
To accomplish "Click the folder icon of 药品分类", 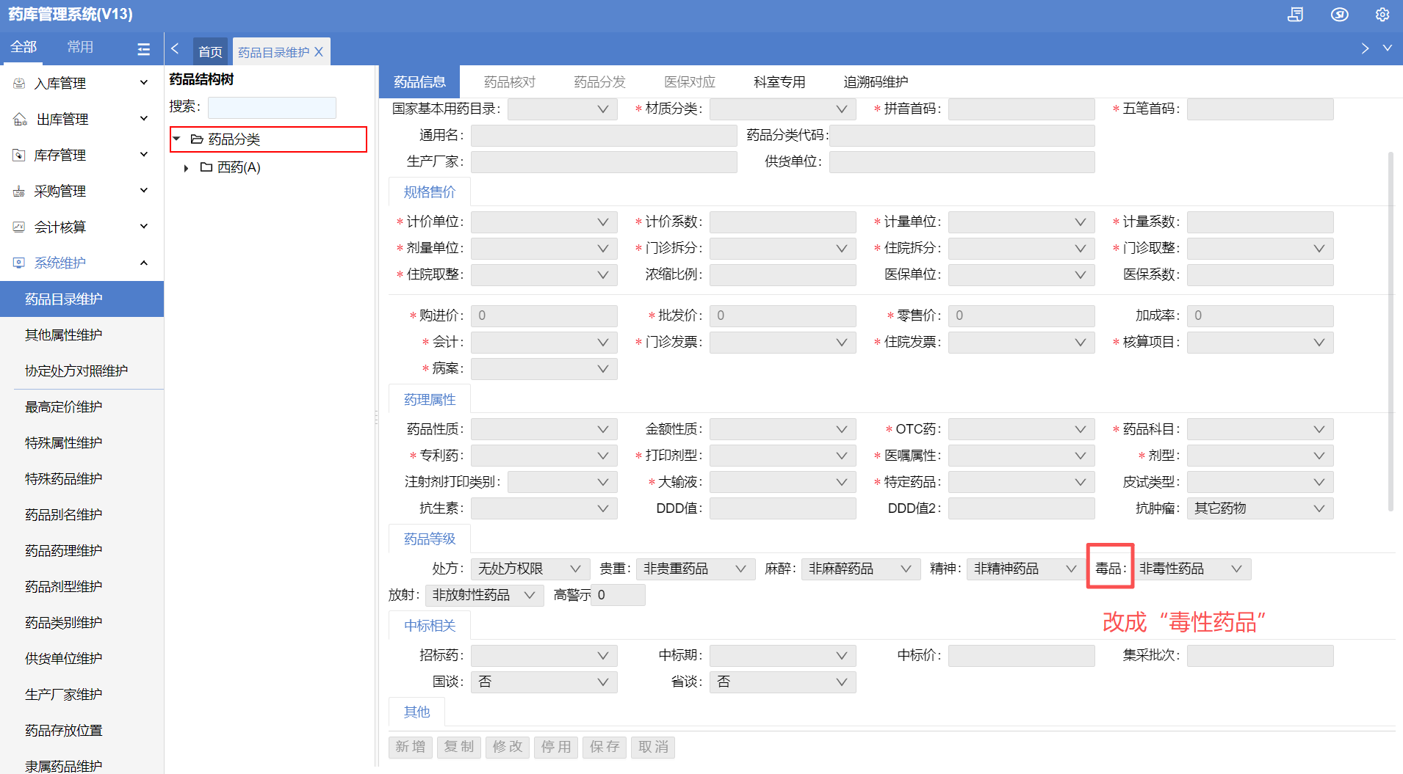I will 197,139.
